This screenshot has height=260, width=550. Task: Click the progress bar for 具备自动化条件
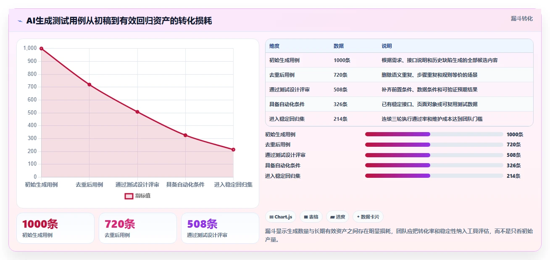434,166
